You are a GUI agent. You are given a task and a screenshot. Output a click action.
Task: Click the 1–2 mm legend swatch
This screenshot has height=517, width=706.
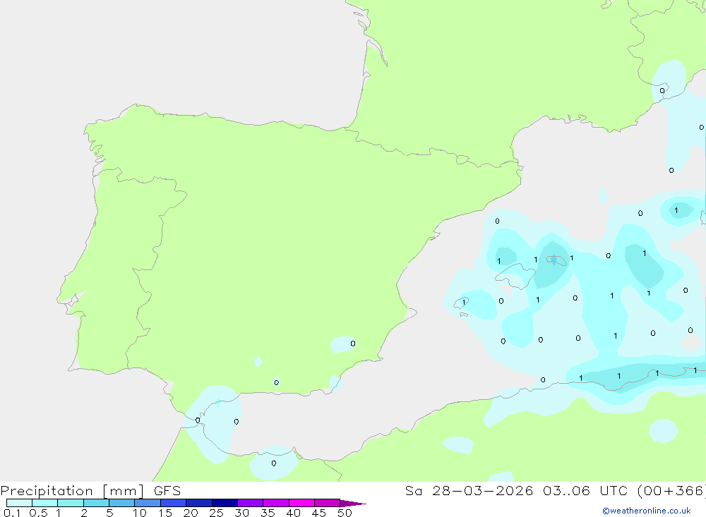(70, 503)
